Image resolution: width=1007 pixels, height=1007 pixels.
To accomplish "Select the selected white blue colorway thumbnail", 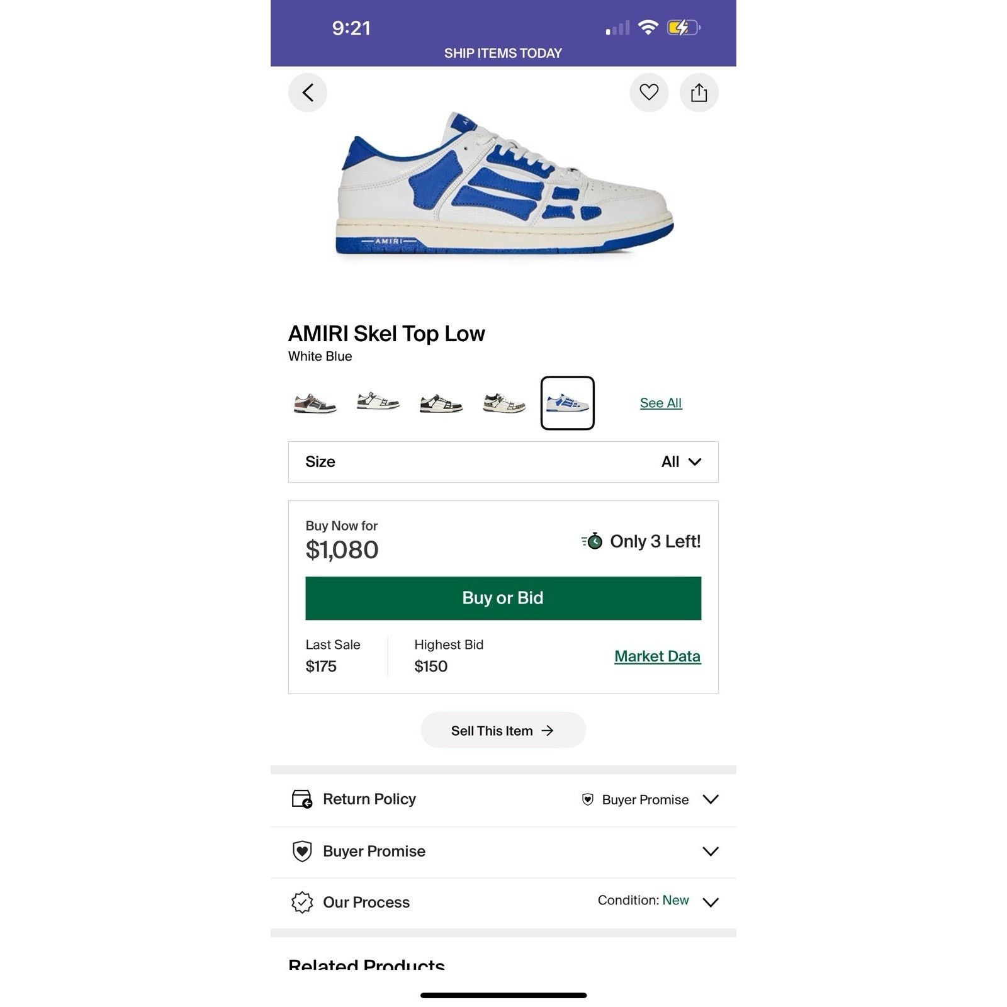I will pos(567,403).
